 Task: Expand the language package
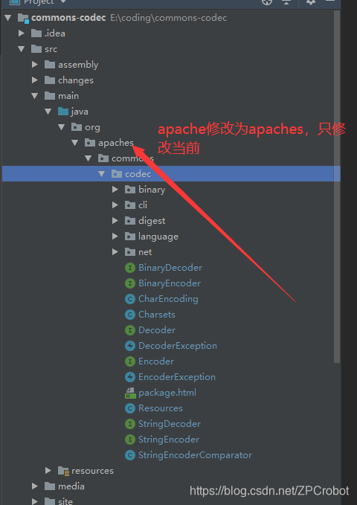point(115,237)
